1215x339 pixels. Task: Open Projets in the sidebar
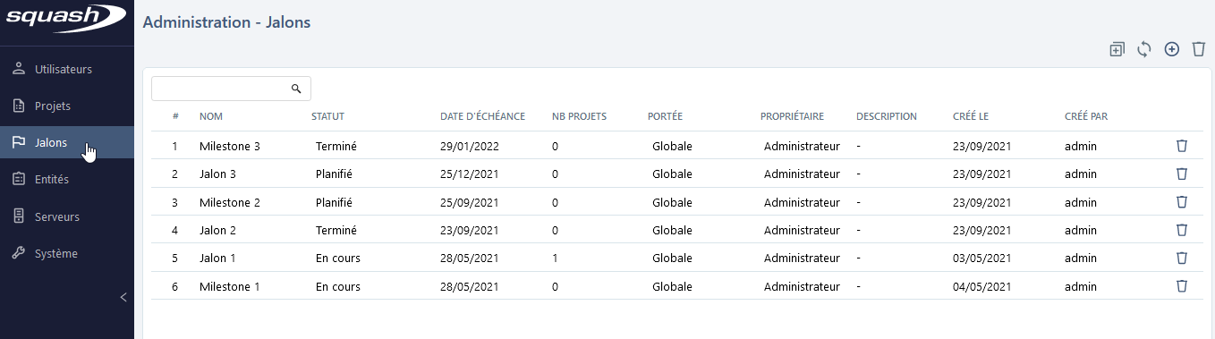[67, 106]
